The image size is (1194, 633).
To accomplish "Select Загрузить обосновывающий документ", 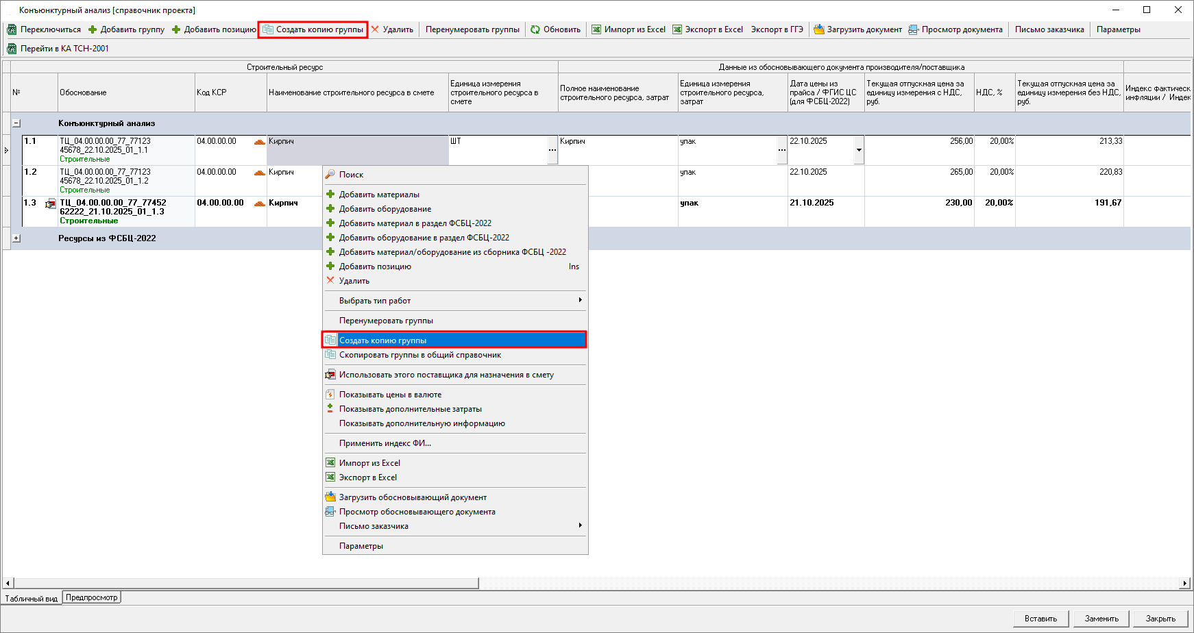I will [455, 497].
